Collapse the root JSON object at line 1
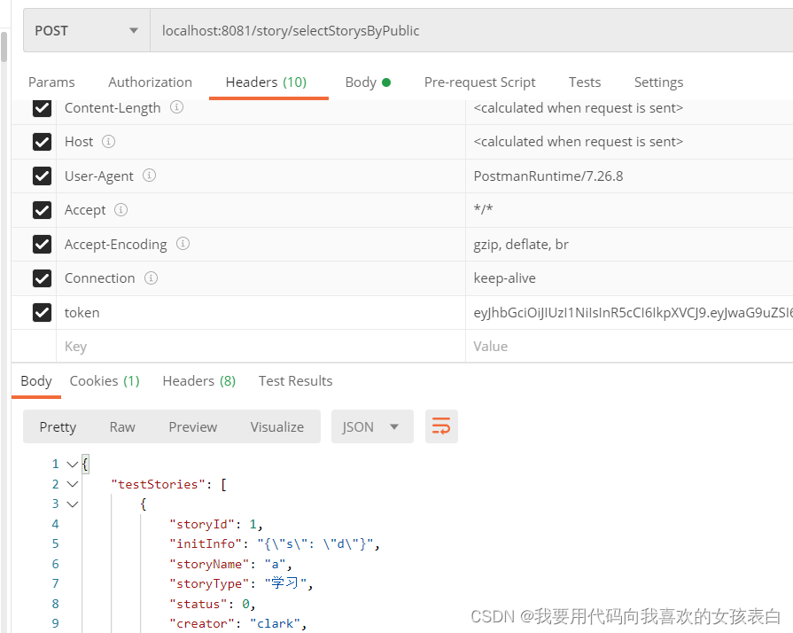Viewport: 793px width, 633px height. point(73,464)
